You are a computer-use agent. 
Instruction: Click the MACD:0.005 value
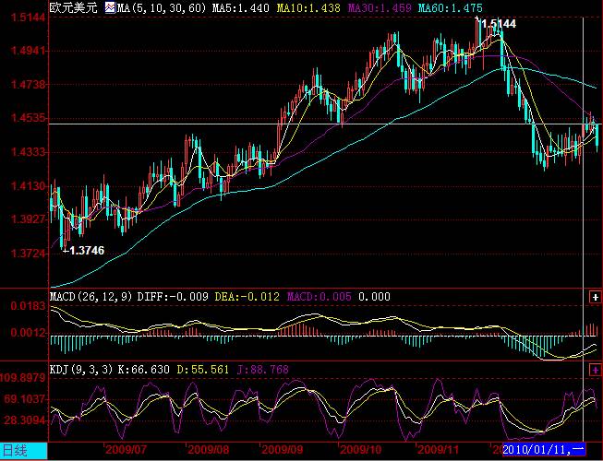point(320,297)
